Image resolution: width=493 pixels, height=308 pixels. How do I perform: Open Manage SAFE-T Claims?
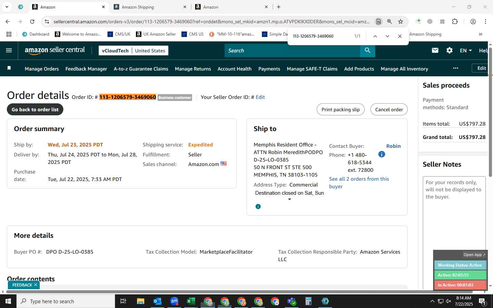pos(312,69)
